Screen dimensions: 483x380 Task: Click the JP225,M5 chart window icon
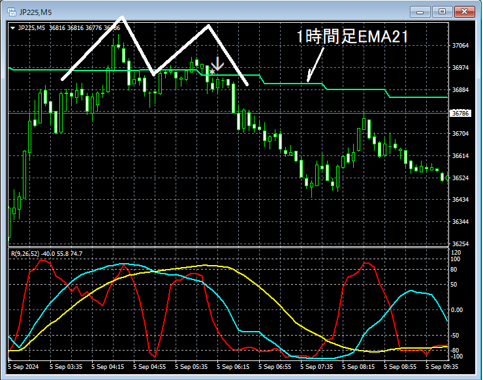tap(12, 12)
